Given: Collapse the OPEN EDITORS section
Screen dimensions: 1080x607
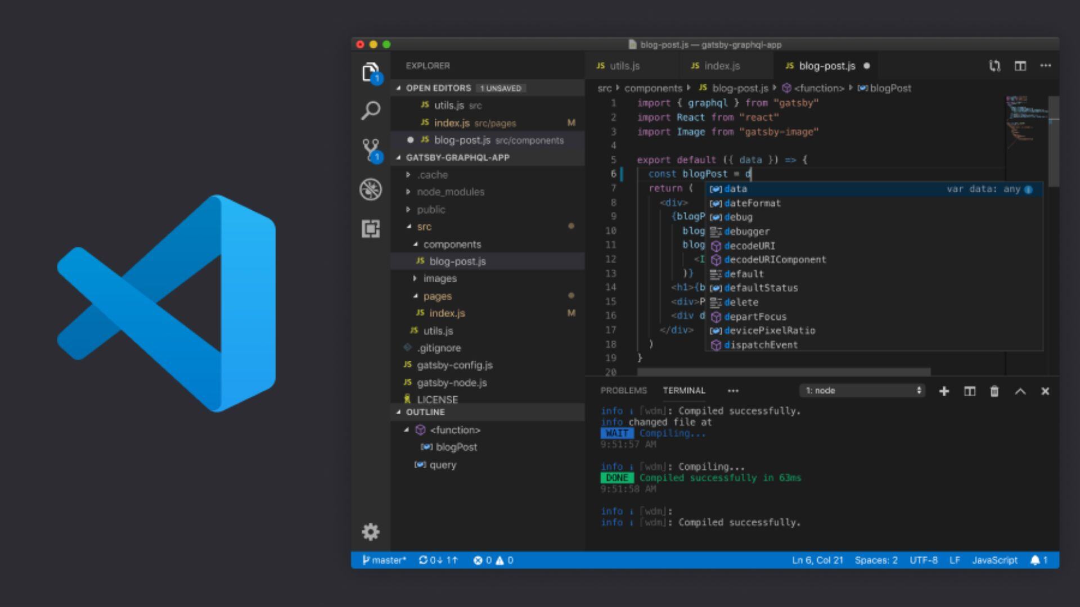Looking at the screenshot, I should pos(438,88).
